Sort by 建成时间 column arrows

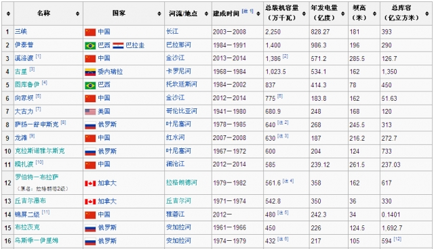click(x=258, y=14)
